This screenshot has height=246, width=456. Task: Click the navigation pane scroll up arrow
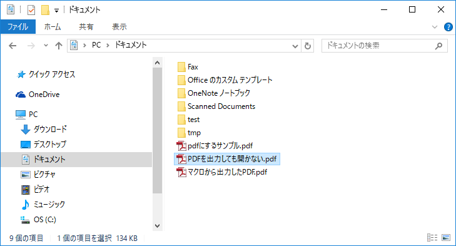click(x=158, y=63)
